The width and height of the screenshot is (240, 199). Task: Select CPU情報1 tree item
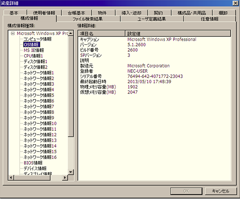33,56
